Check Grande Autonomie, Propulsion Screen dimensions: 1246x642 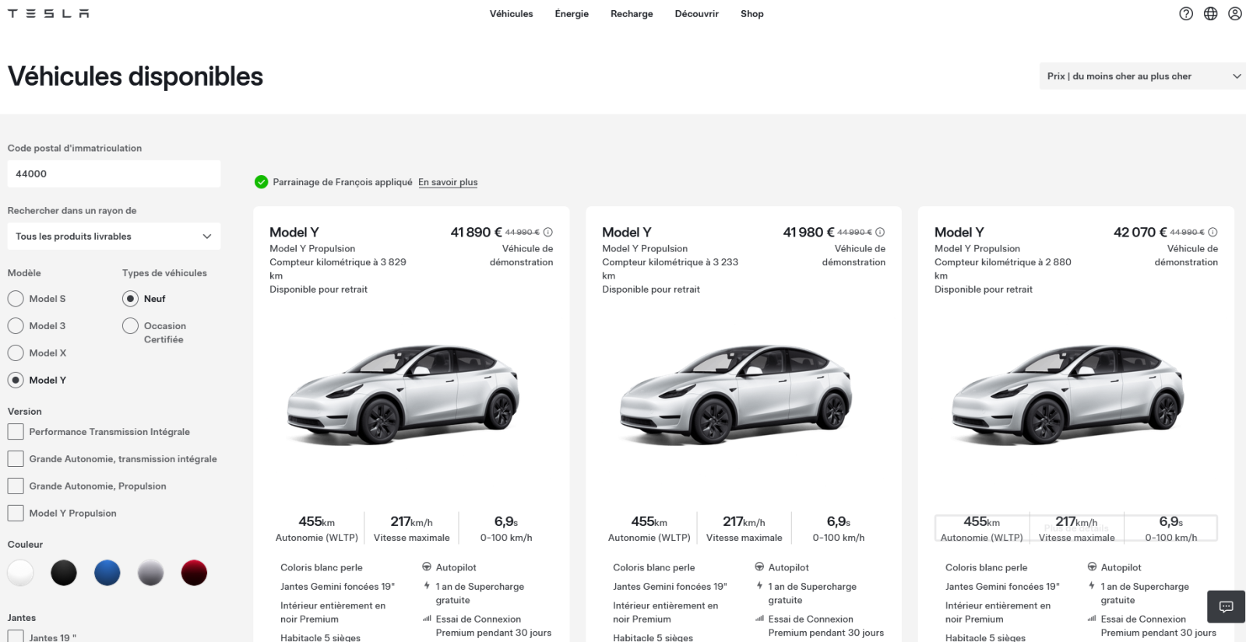[16, 486]
